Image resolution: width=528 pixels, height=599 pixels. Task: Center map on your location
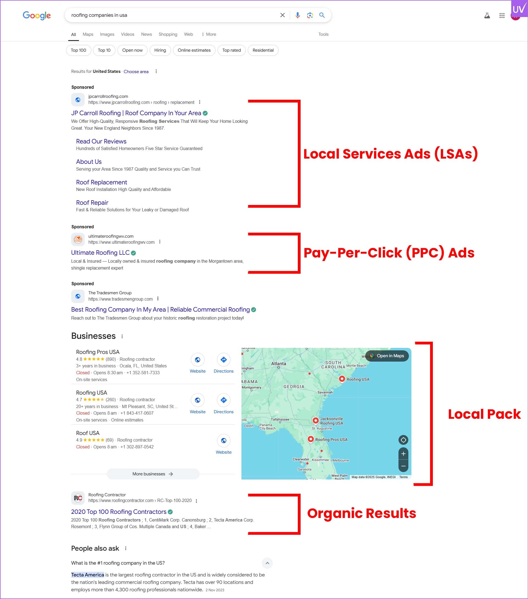(403, 440)
